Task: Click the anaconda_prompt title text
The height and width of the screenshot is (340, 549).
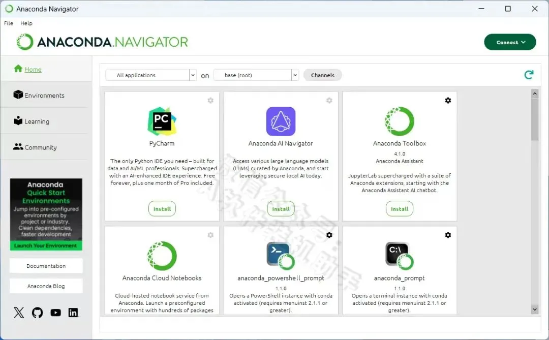Action: (x=399, y=278)
